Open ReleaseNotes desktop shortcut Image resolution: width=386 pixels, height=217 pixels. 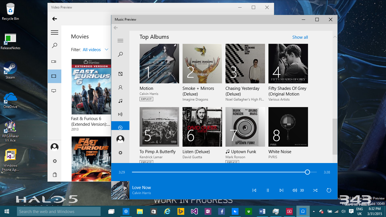[x=10, y=42]
